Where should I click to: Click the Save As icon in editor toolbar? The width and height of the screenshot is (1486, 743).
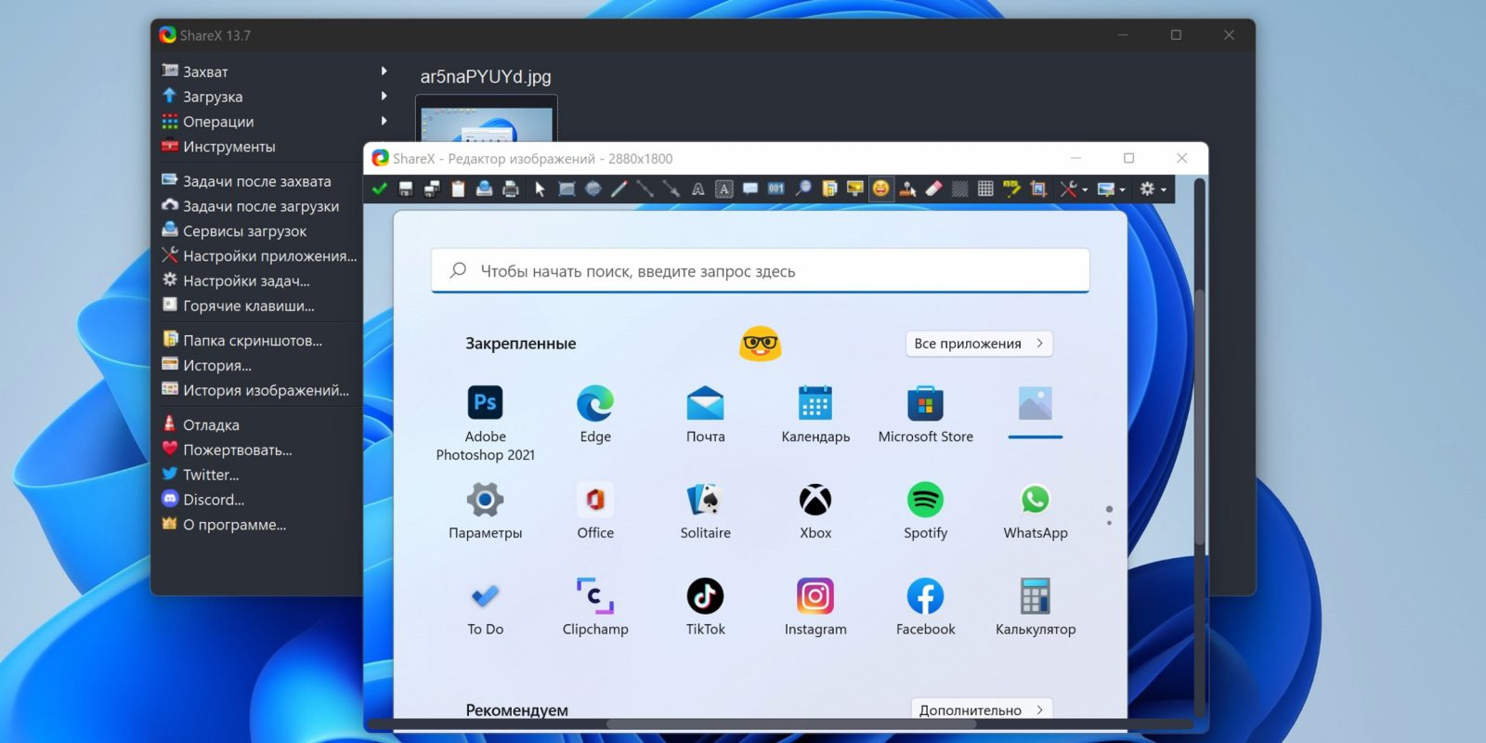432,189
